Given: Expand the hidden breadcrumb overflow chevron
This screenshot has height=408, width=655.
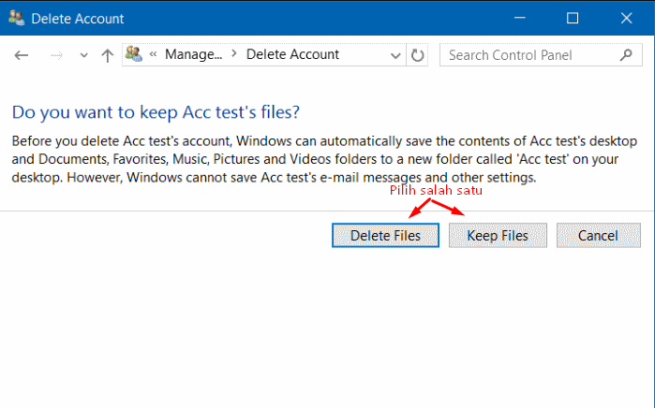Looking at the screenshot, I should [153, 55].
